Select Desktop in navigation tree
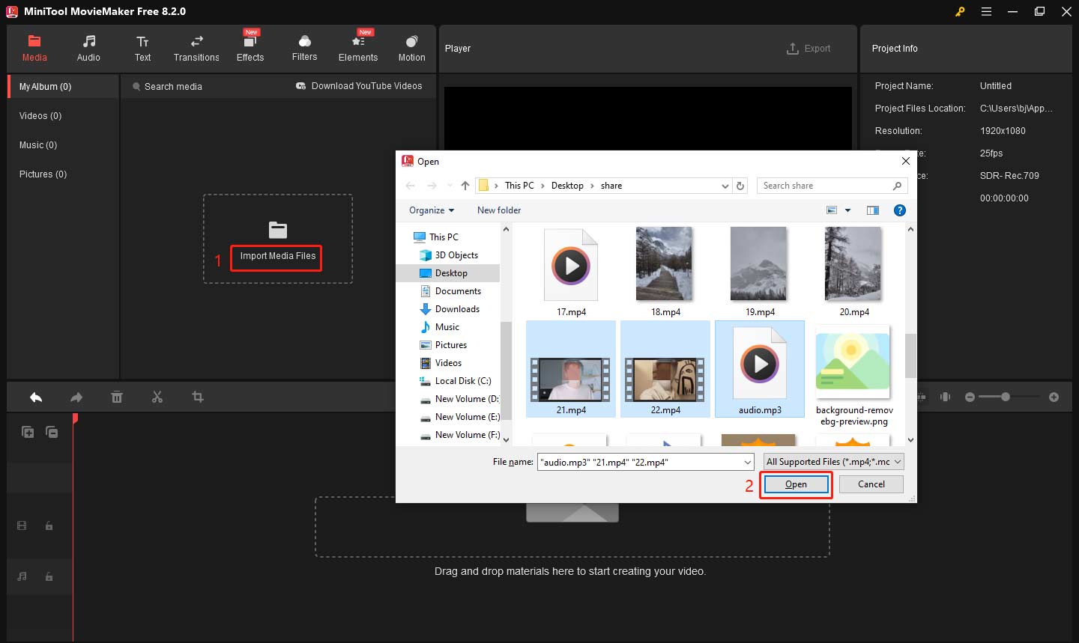 click(x=451, y=273)
